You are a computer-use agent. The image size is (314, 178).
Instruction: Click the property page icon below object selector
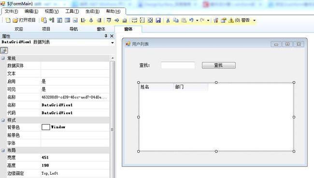tap(4, 50)
